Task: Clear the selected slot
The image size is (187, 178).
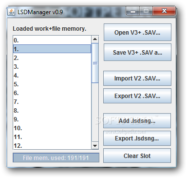Action: 137,156
